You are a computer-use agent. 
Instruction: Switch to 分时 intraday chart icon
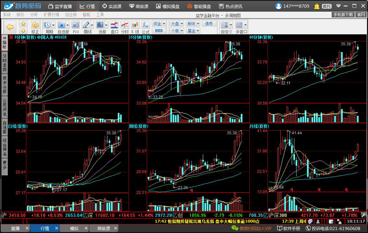click(x=125, y=25)
